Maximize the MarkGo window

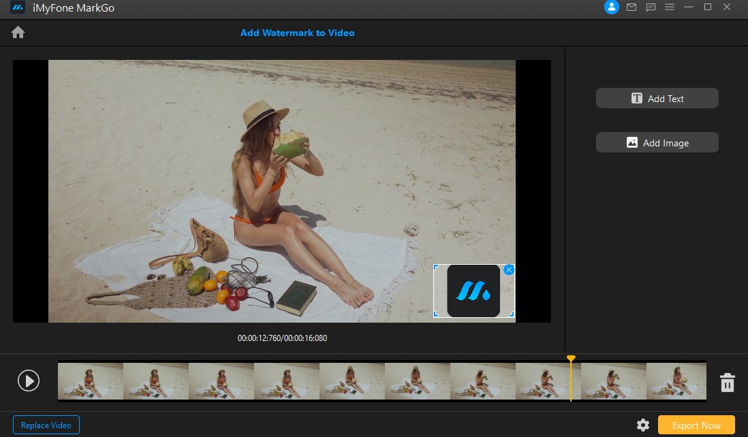[x=707, y=7]
